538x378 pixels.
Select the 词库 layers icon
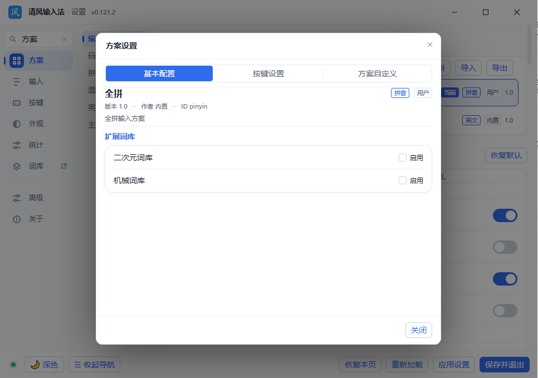point(17,166)
